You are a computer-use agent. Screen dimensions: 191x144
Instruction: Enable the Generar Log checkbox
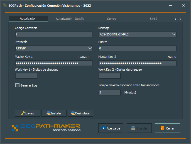point(17,85)
